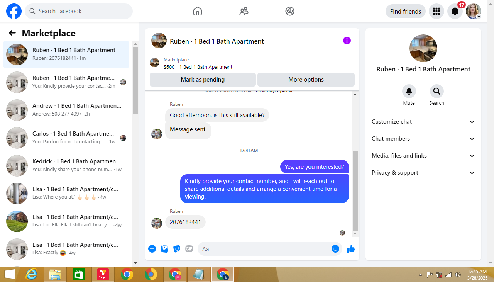Open Lisa chat starting 'Lol. Ella Ella'

click(66, 221)
